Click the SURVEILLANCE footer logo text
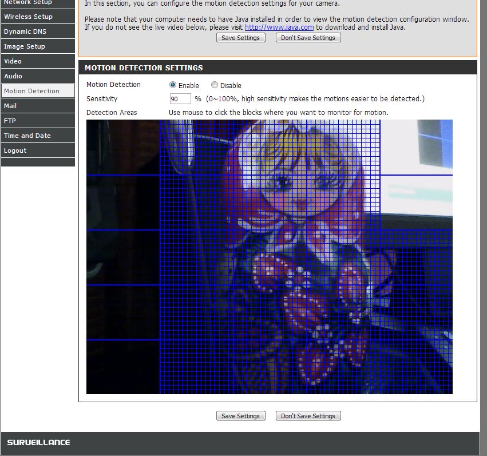The width and height of the screenshot is (487, 456). pos(38,442)
